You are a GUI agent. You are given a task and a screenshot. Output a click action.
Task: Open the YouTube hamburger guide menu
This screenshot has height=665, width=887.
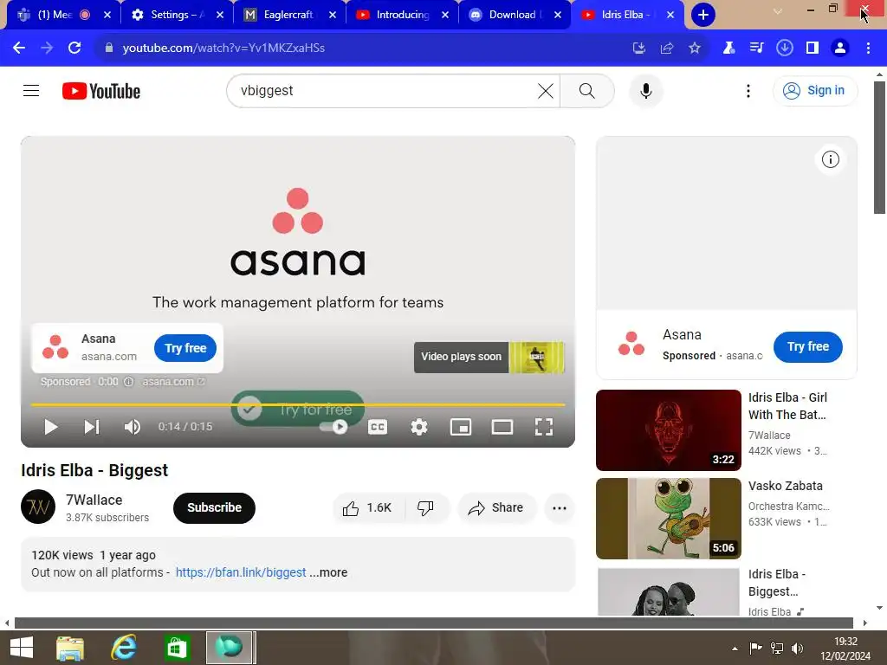(x=31, y=90)
